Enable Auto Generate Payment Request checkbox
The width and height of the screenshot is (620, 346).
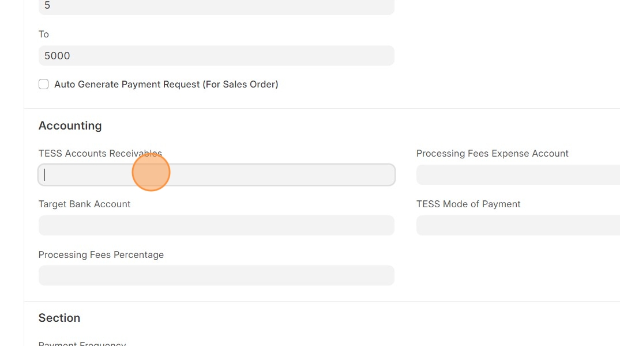click(43, 84)
